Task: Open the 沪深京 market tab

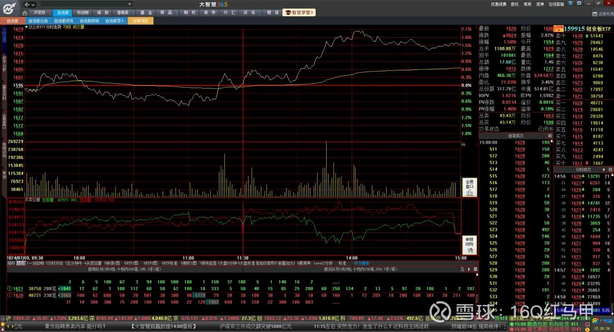Action: (39, 13)
